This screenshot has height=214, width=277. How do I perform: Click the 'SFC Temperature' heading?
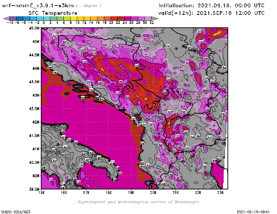coord(53,13)
